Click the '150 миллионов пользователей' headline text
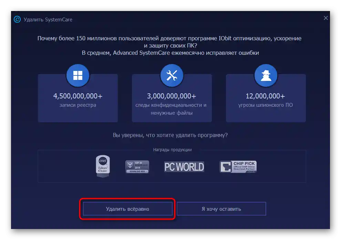 coord(117,39)
